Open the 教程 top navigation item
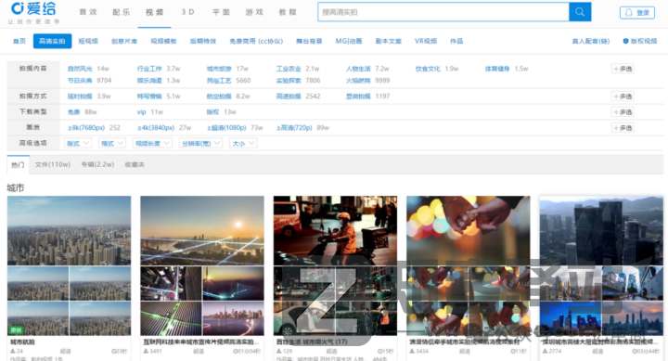 (288, 12)
